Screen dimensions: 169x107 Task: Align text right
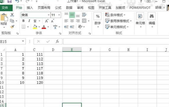(78, 21)
